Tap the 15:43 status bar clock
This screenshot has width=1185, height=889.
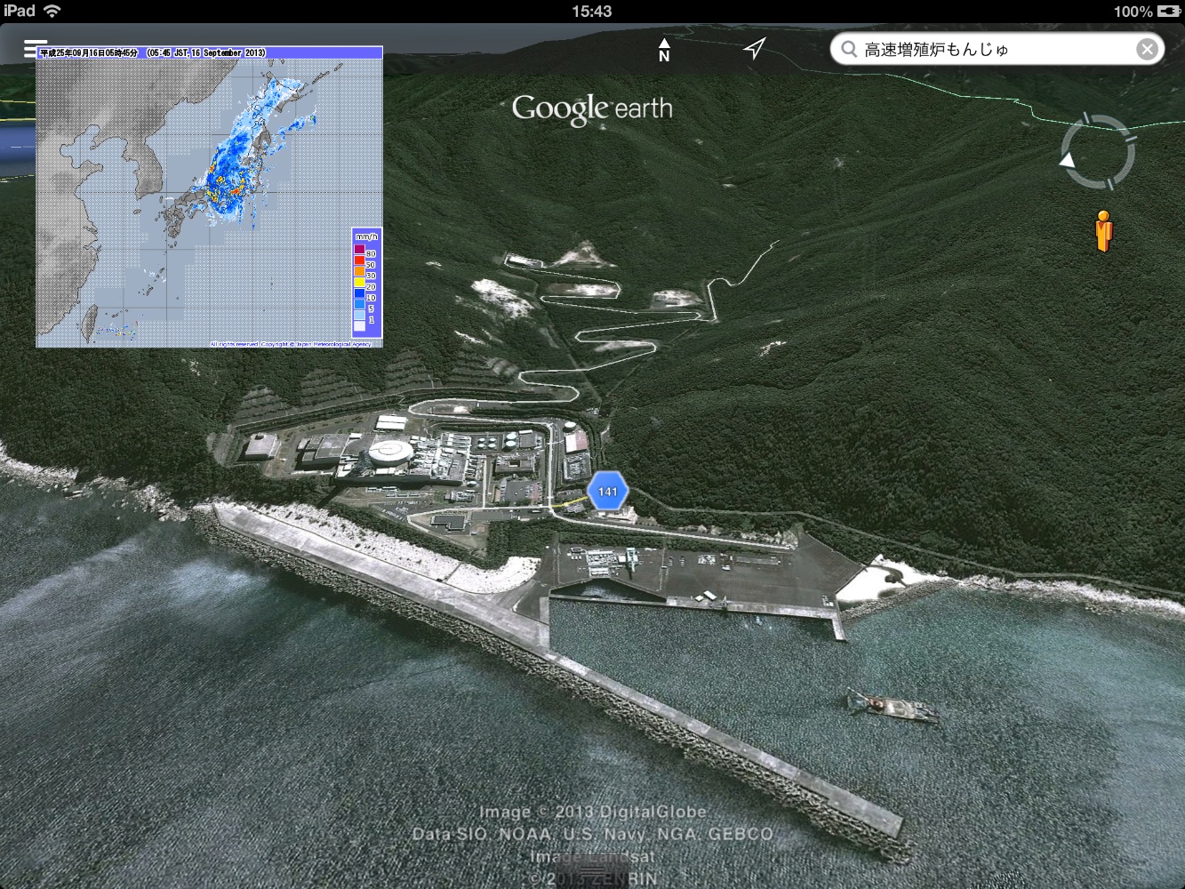(592, 11)
